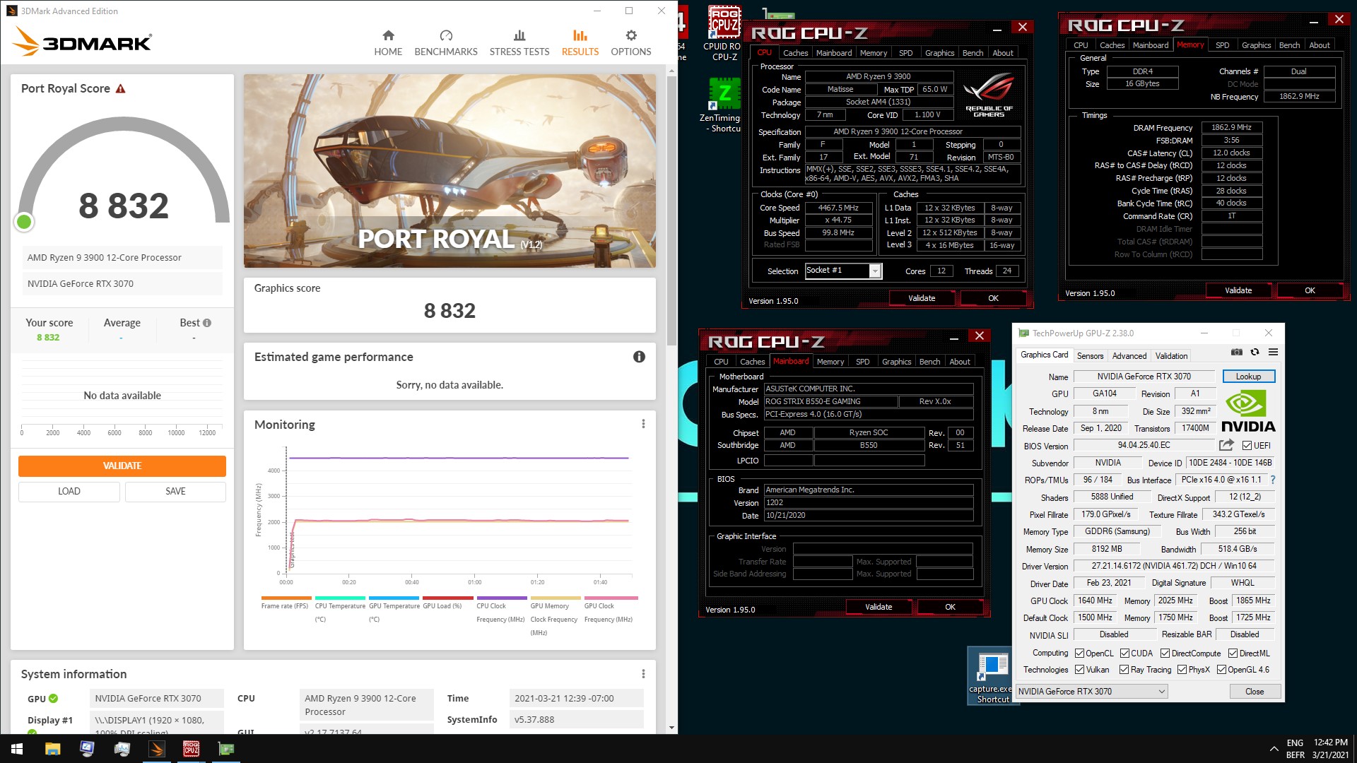Toggle the DirectCompute checkbox
Viewport: 1357px width, 763px height.
[1165, 653]
